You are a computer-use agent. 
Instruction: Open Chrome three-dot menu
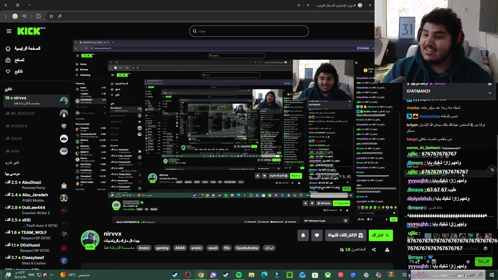pos(5,16)
